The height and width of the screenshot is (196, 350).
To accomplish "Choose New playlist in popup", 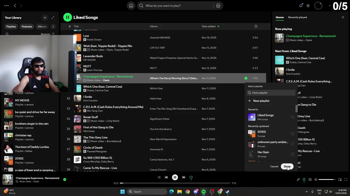I will [x=259, y=101].
